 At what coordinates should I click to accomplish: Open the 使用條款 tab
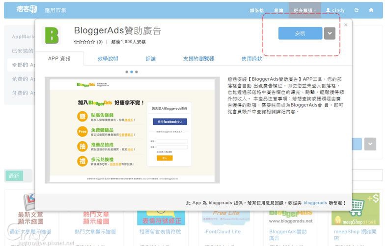pos(251,58)
